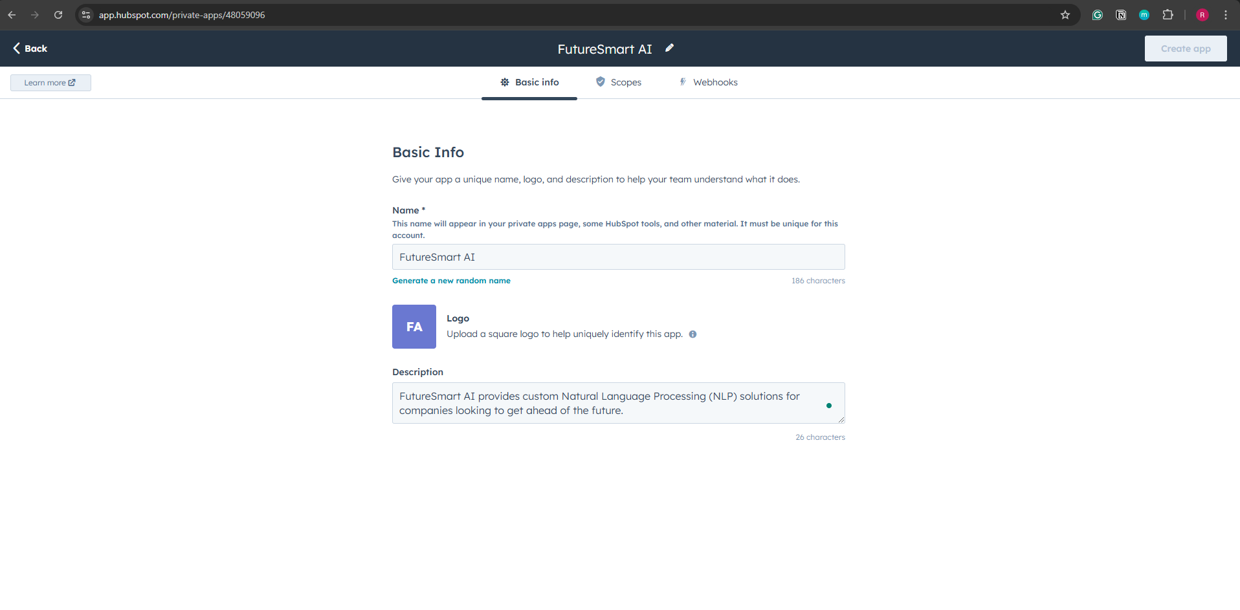Click the pencil icon to edit app name
The width and height of the screenshot is (1240, 610).
tap(670, 48)
